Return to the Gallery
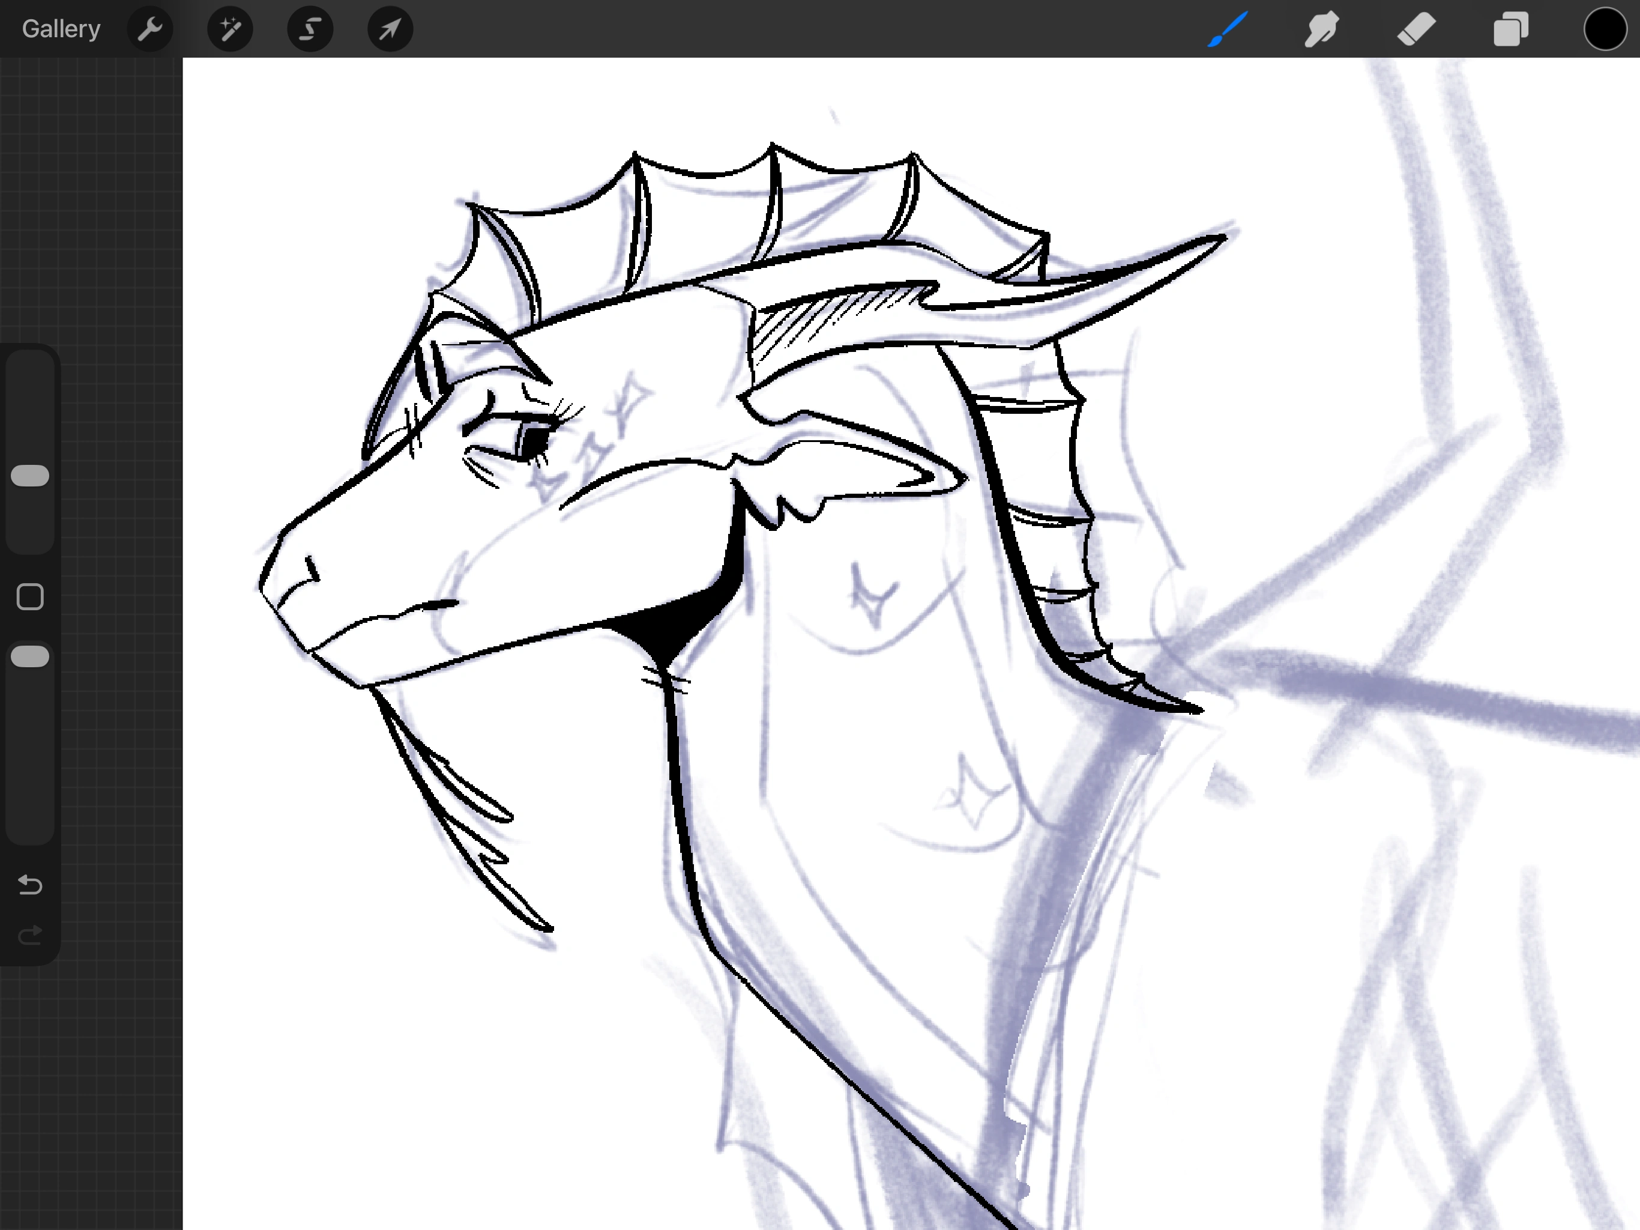The height and width of the screenshot is (1230, 1640). point(61,29)
